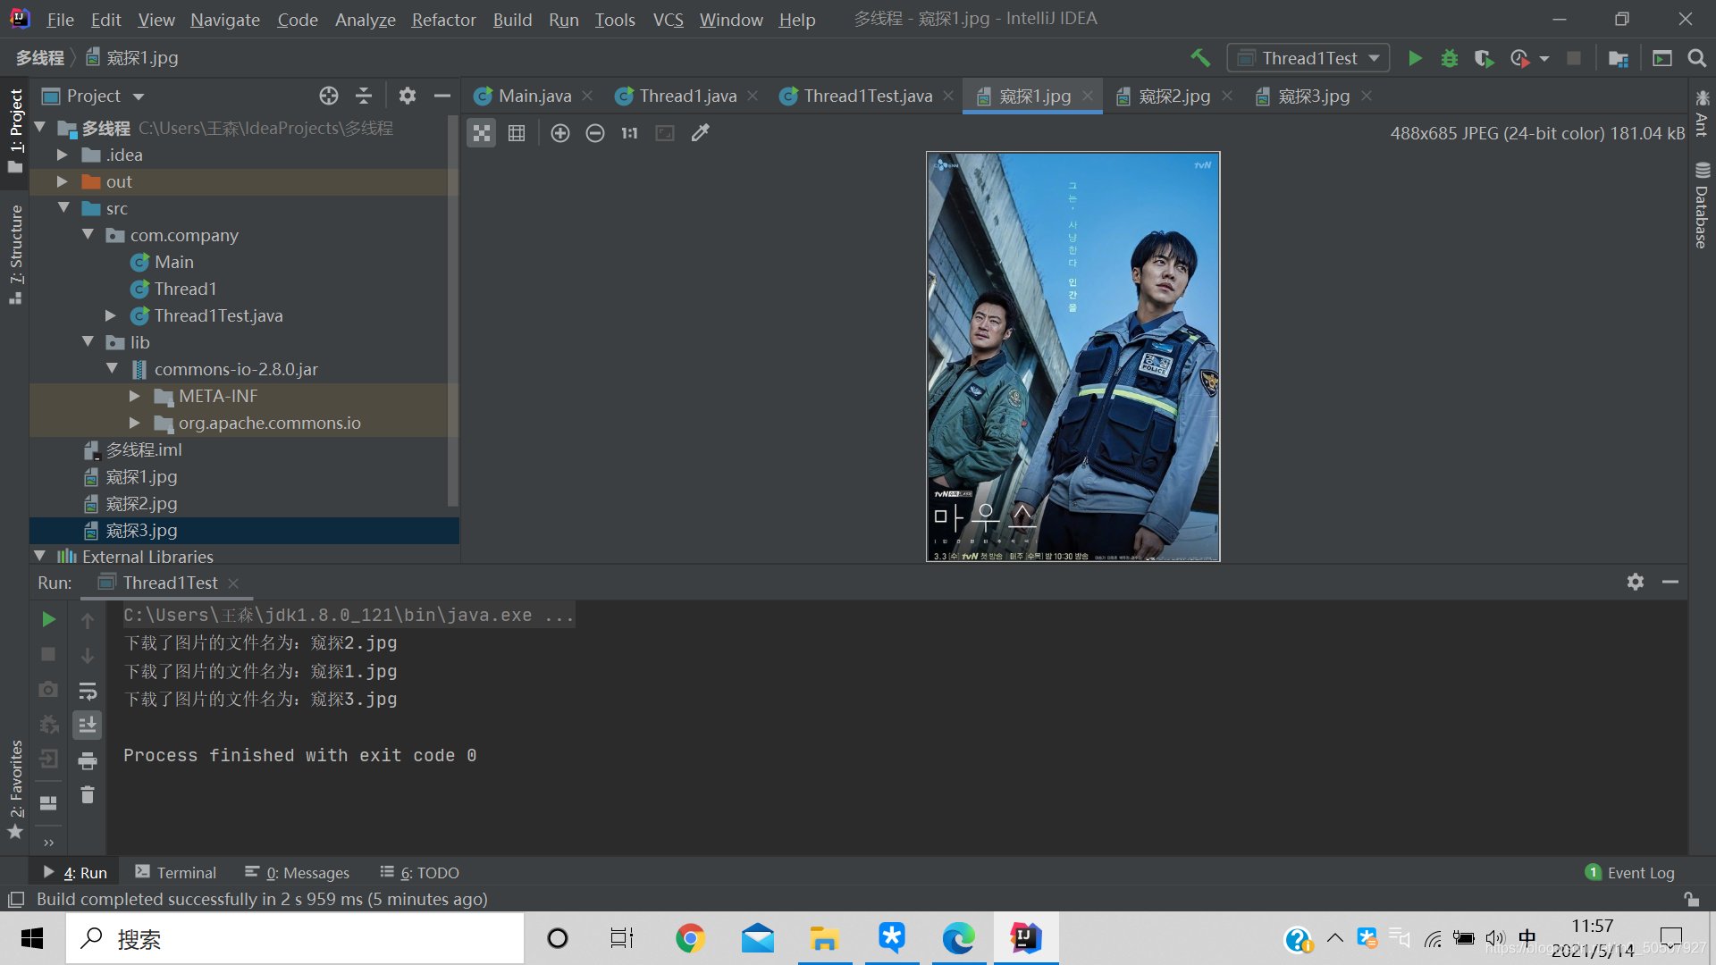Expand the META-INF folder
Viewport: 1716px width, 965px height.
pyautogui.click(x=135, y=396)
